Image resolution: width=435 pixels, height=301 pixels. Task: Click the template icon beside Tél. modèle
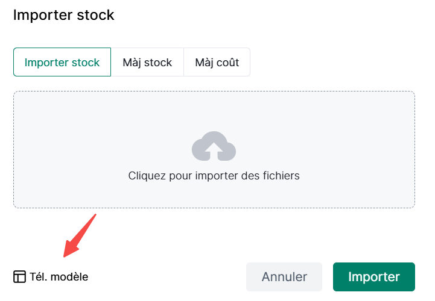[19, 277]
